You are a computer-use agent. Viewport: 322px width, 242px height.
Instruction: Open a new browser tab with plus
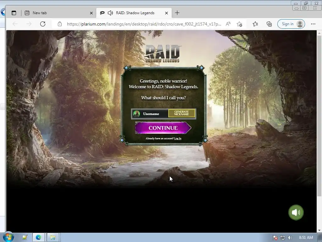(177, 13)
